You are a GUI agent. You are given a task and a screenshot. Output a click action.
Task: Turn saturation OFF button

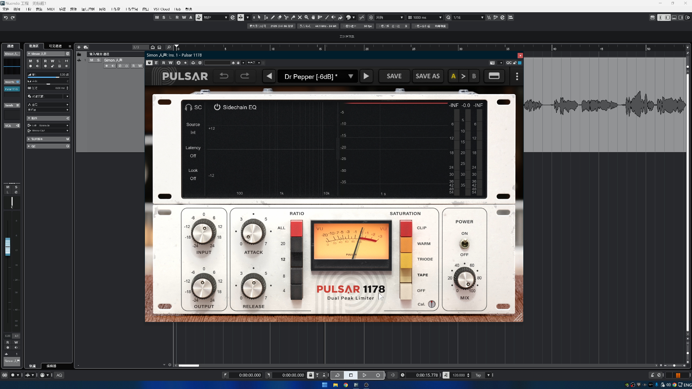tap(406, 291)
